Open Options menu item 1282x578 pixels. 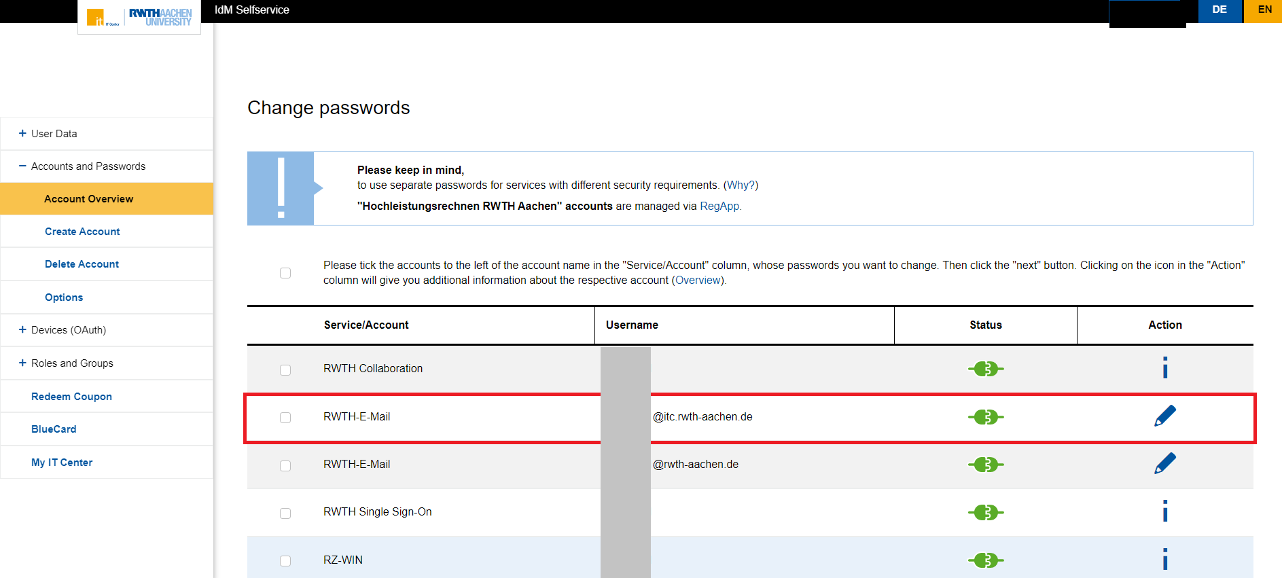pyautogui.click(x=64, y=297)
